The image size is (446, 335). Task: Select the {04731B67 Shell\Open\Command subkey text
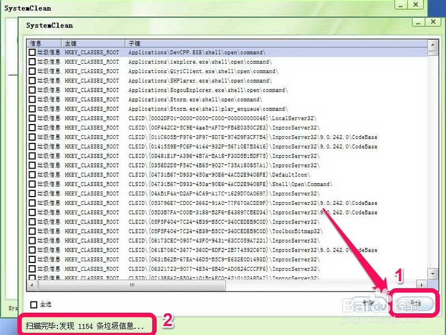pyautogui.click(x=230, y=184)
